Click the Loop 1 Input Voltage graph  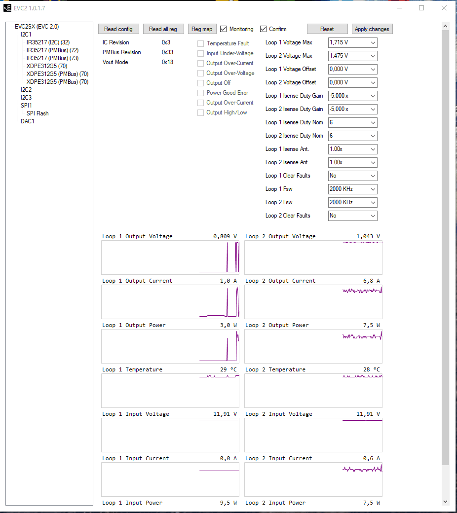pos(170,435)
